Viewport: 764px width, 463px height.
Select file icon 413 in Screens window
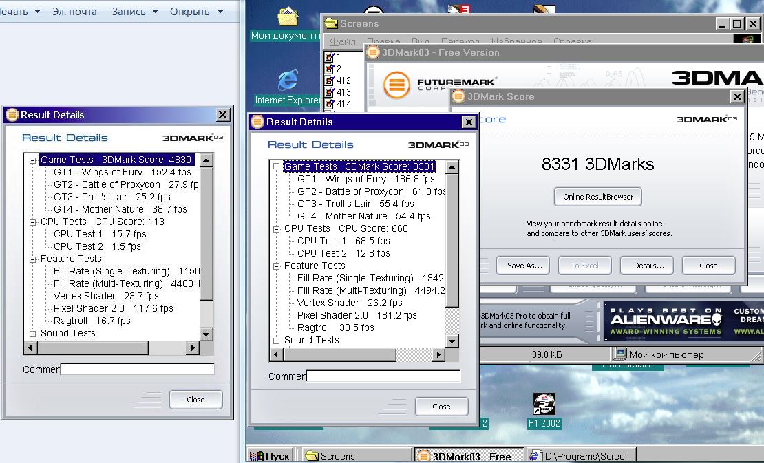coord(330,92)
